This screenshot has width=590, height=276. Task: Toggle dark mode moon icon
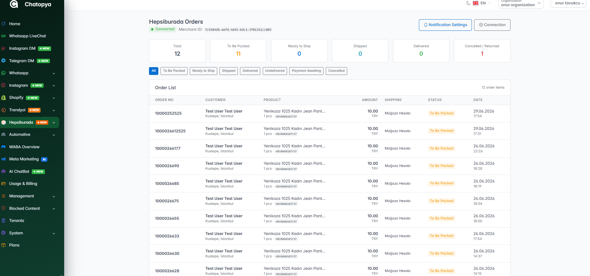pos(468,3)
